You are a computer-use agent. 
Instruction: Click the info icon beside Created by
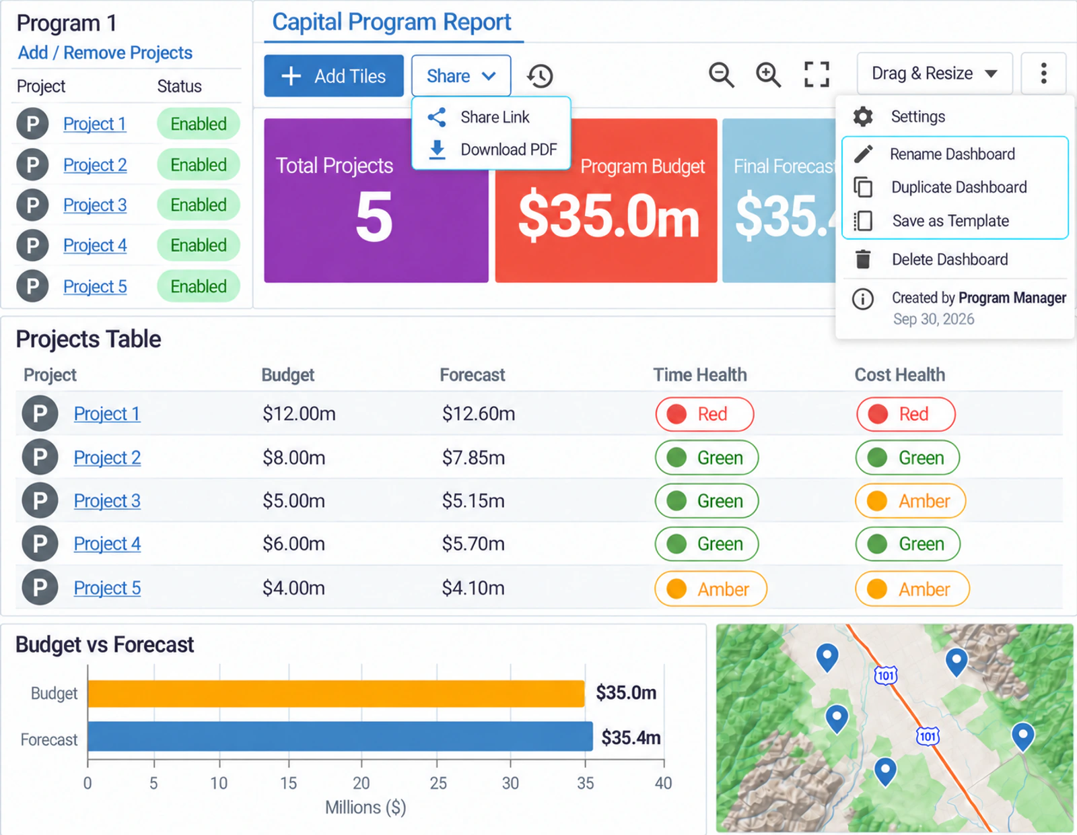pos(863,299)
